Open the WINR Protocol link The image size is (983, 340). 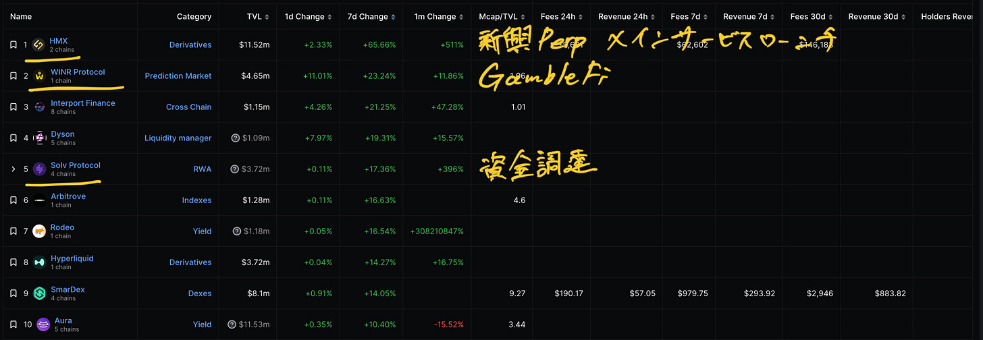pos(78,72)
